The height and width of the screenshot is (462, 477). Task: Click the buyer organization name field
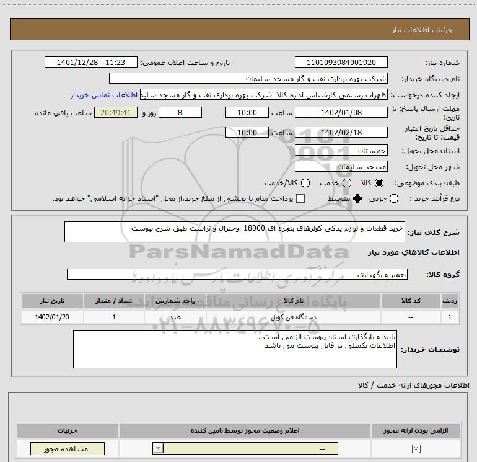pyautogui.click(x=248, y=78)
